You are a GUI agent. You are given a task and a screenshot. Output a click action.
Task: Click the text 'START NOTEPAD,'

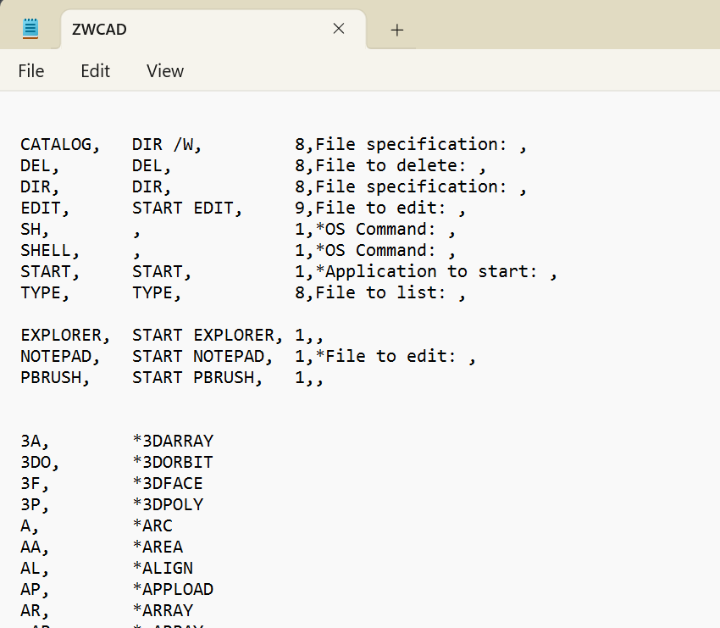coord(202,356)
